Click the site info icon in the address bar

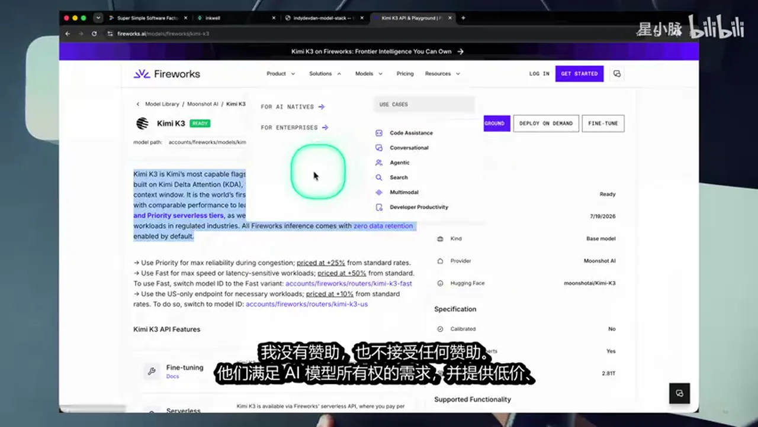click(x=110, y=34)
